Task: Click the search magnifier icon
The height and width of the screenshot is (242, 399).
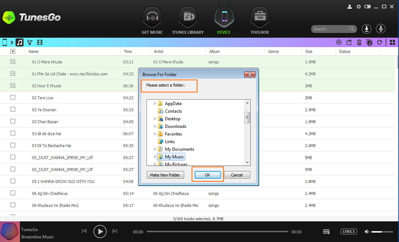Action: coord(352,29)
